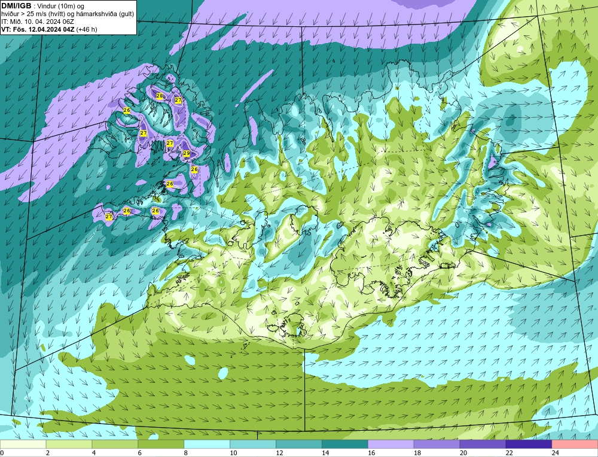Click the 6–8 m/s olive green legend swatch
The image size is (598, 457).
point(161,444)
